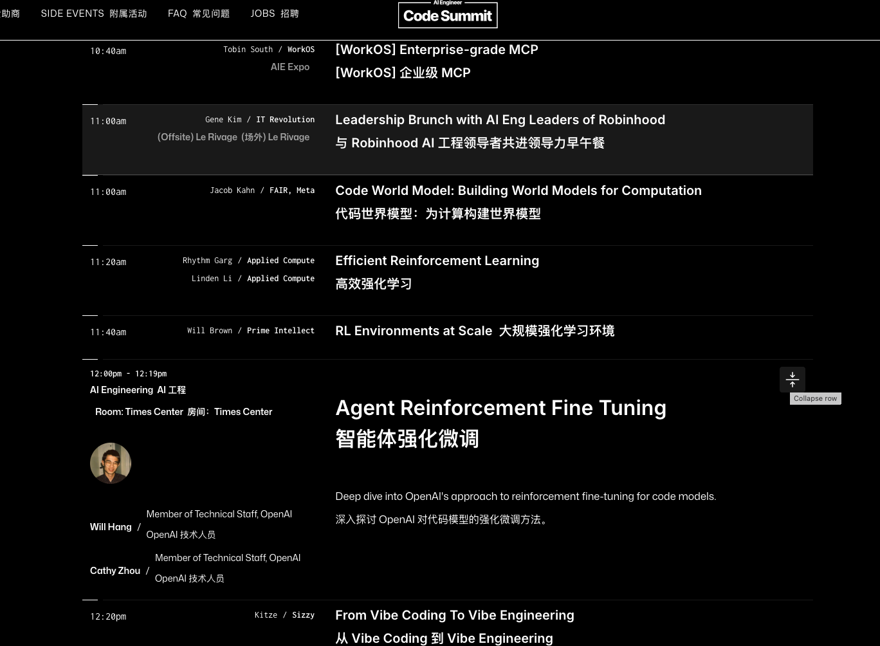The image size is (880, 646).
Task: Click the Chinese title 代码世界模型
Action: (438, 214)
